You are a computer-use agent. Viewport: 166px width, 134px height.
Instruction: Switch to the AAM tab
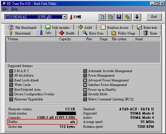pyautogui.click(x=85, y=27)
